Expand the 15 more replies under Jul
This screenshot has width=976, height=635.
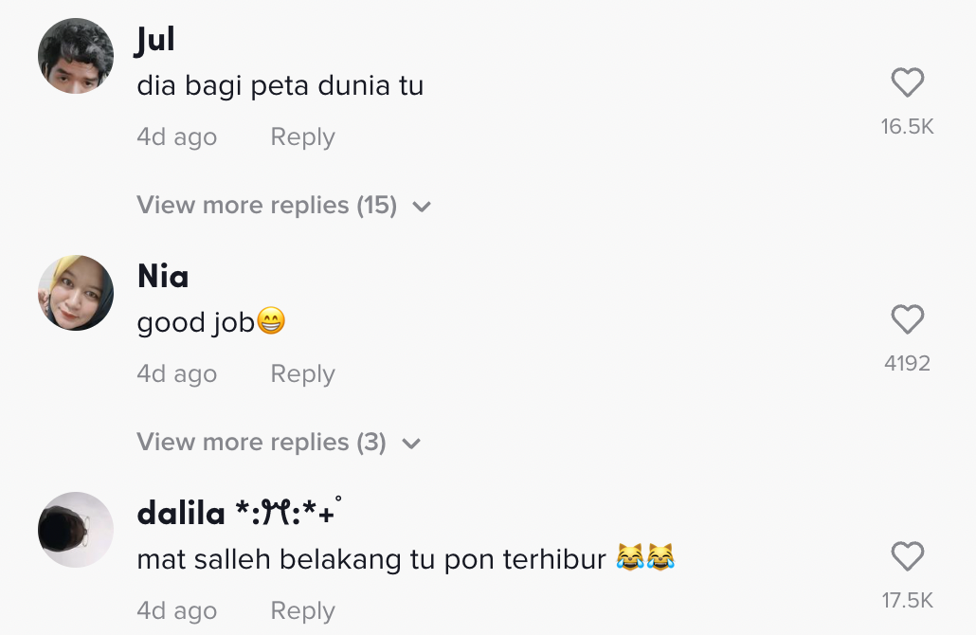click(266, 205)
